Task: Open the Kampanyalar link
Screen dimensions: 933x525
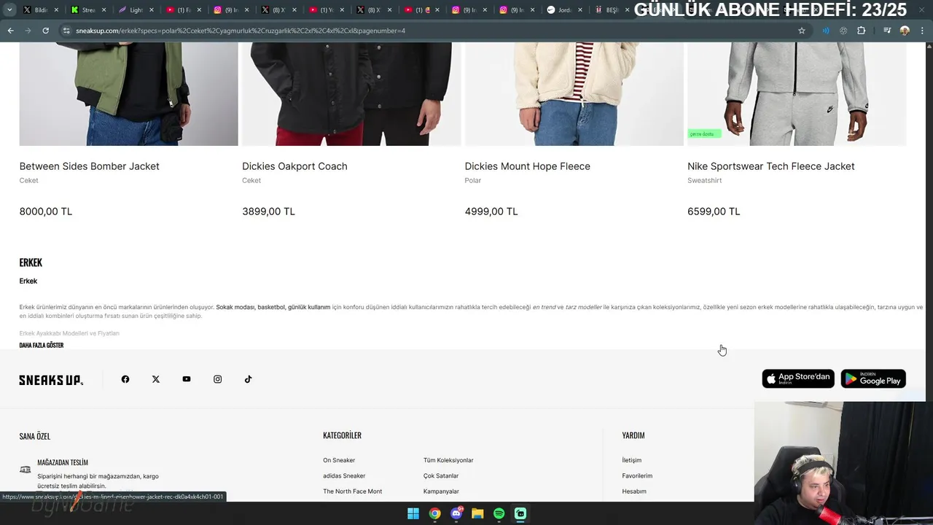Action: (441, 491)
